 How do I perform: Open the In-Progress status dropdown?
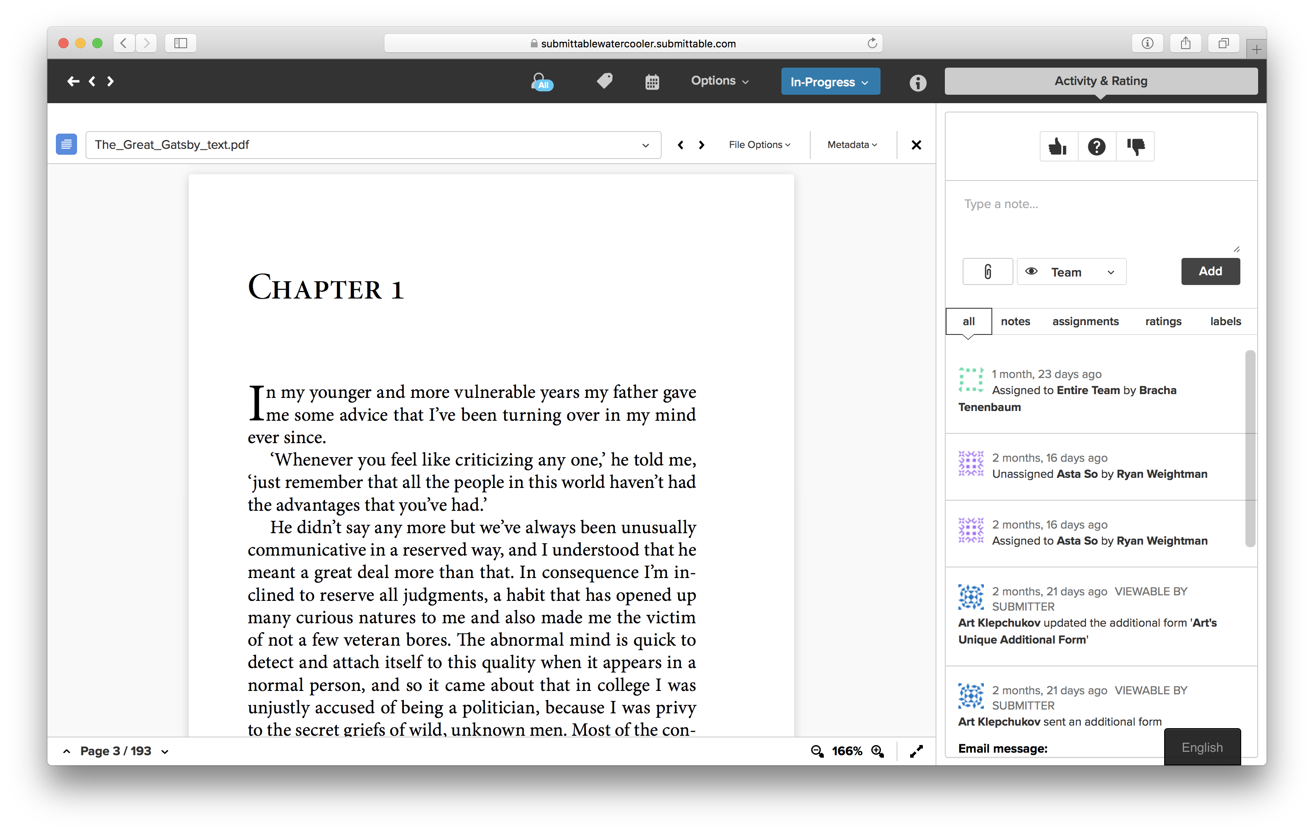coord(830,82)
